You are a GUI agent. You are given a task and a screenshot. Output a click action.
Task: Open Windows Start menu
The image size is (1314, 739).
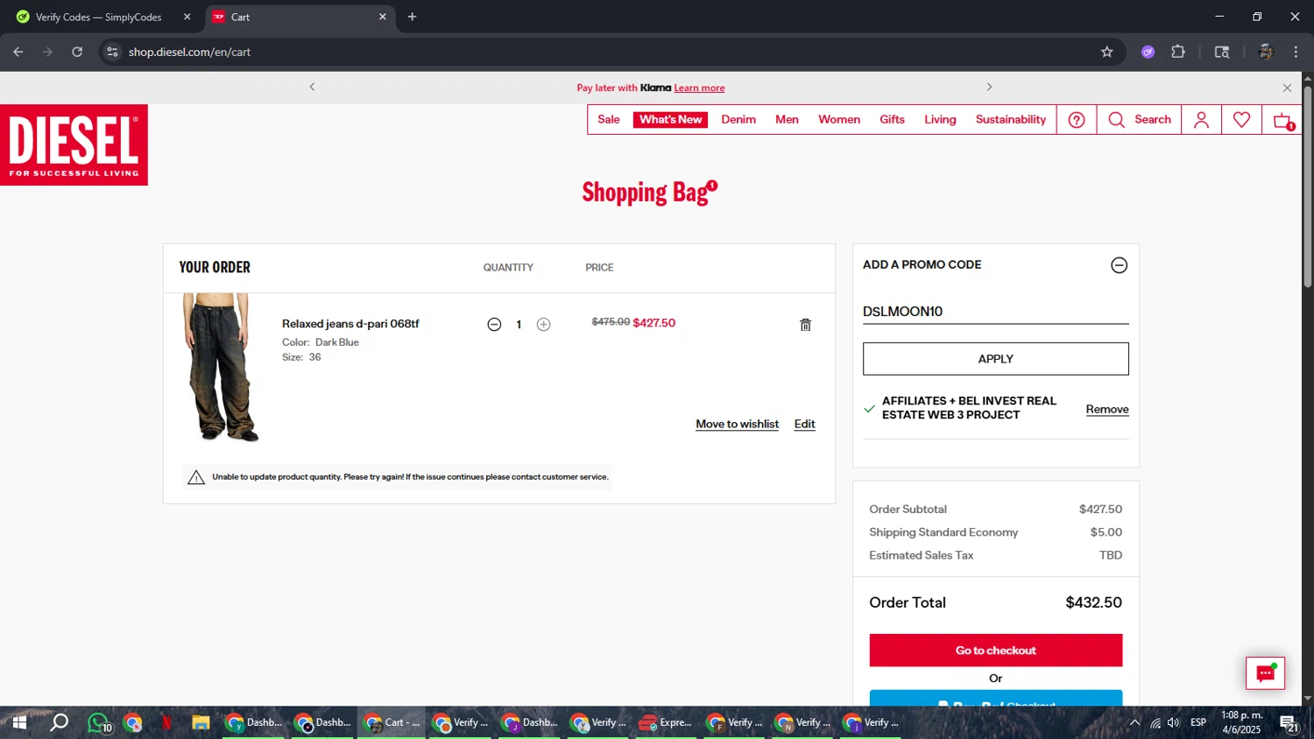(19, 722)
